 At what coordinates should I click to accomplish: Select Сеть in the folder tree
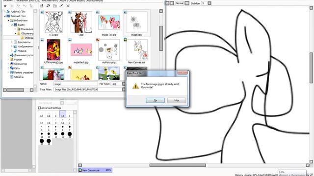click(17, 68)
